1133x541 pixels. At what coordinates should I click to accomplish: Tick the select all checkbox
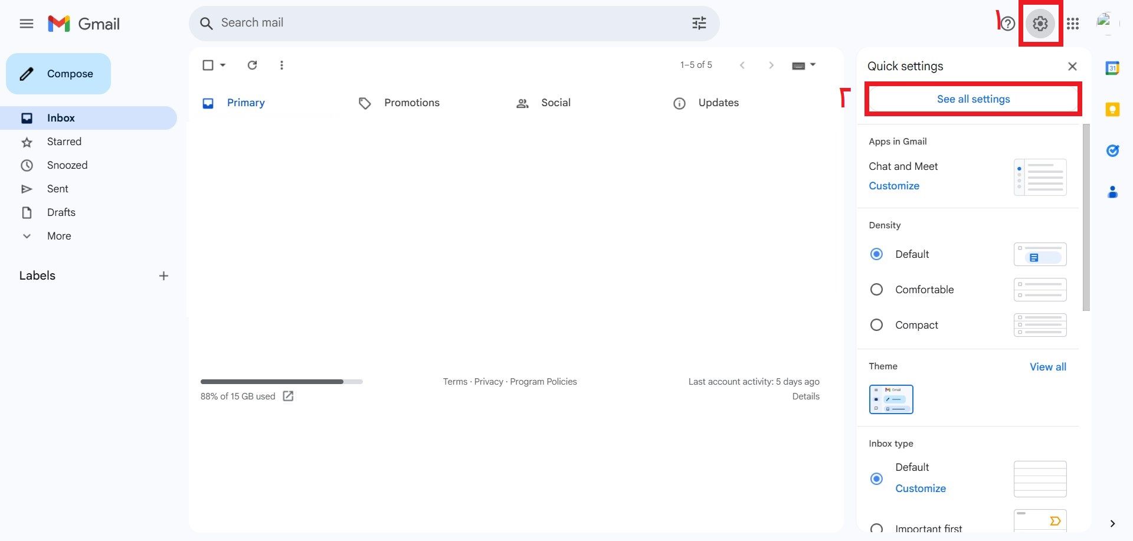tap(208, 65)
